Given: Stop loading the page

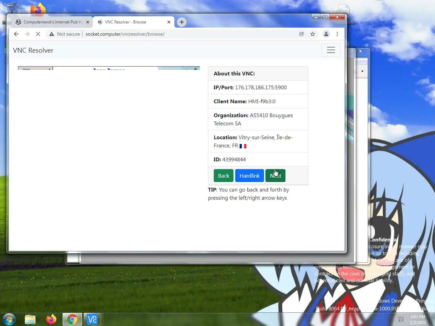Looking at the screenshot, I should pos(38,34).
